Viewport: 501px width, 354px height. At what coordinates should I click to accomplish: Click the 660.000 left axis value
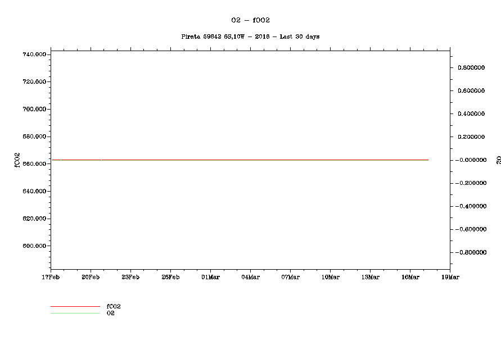[x=34, y=164]
